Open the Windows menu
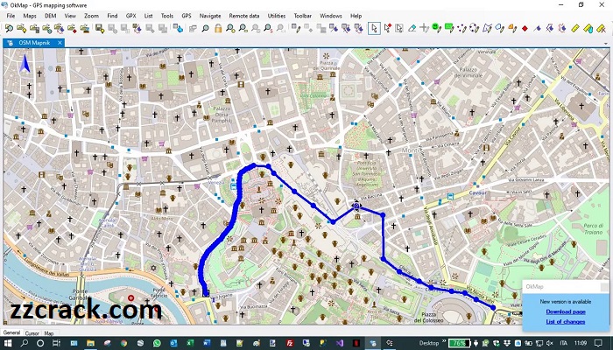 (331, 16)
